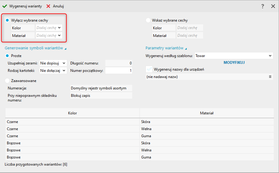This screenshot has height=173, width=279.
Task: Collapse Generowanie symboli wariantów section triangle
Action: coord(65,48)
